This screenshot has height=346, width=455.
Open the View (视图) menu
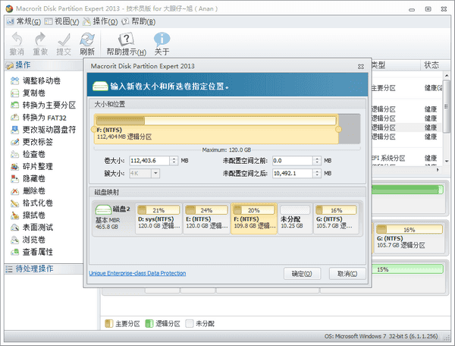coord(61,21)
